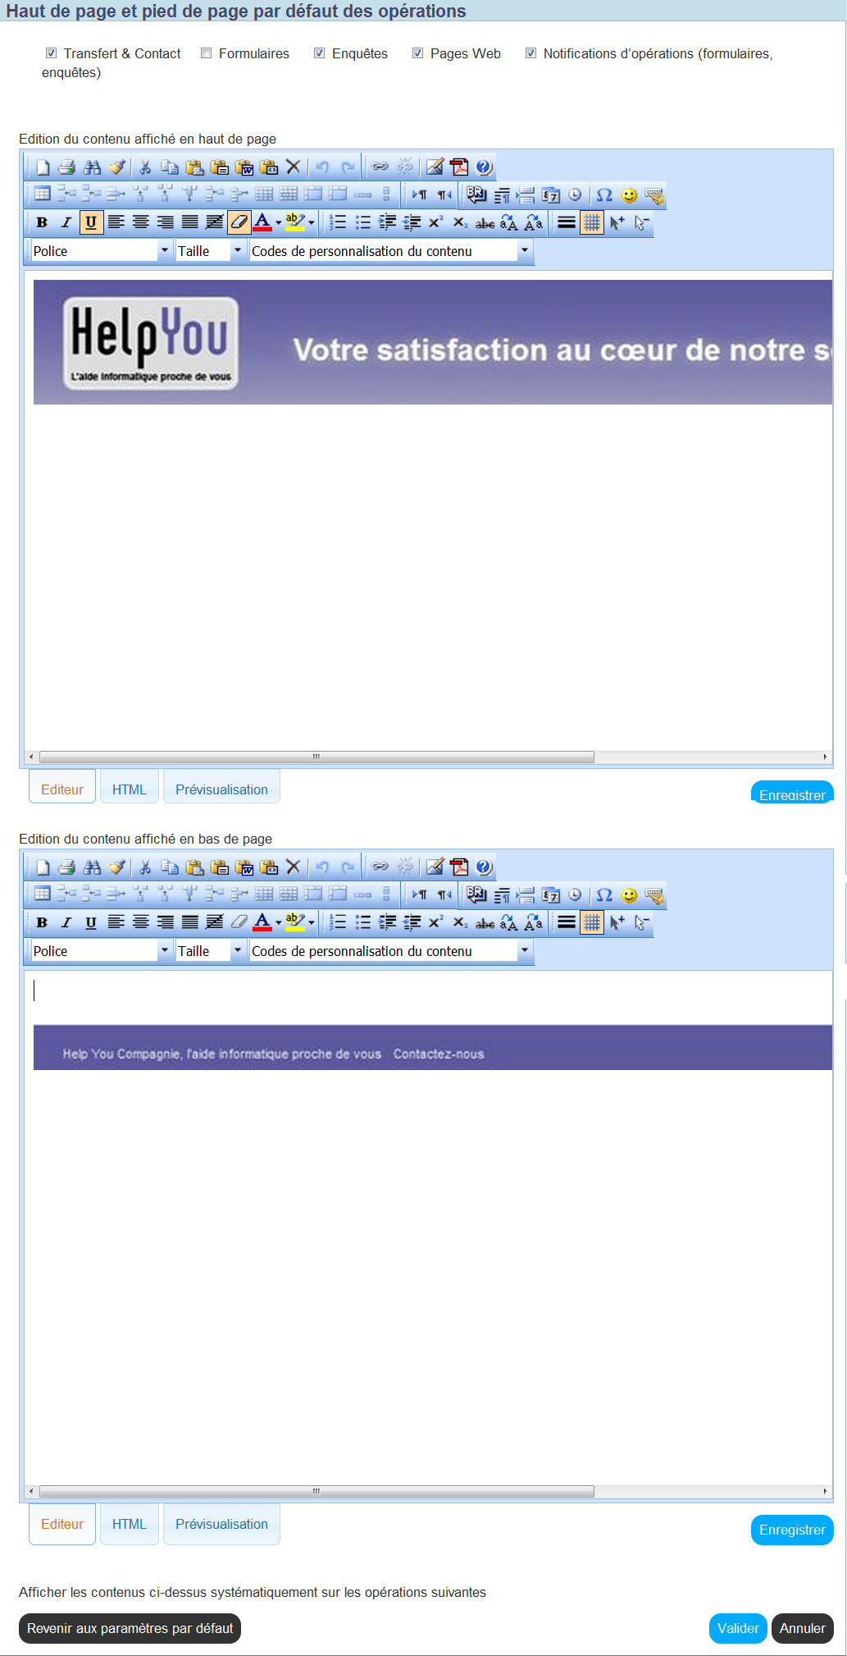Screen dimensions: 847x1656
Task: Click highlight color swatch in header editor
Action: [295, 222]
